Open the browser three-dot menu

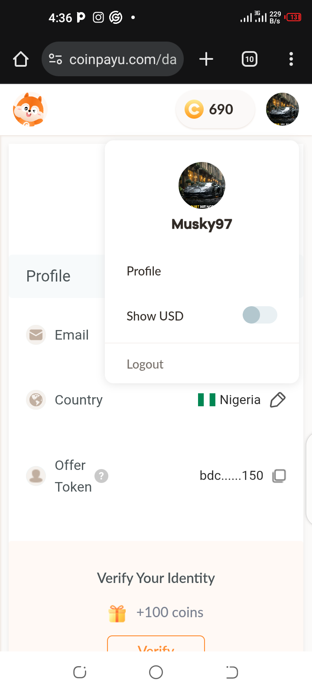tap(291, 59)
